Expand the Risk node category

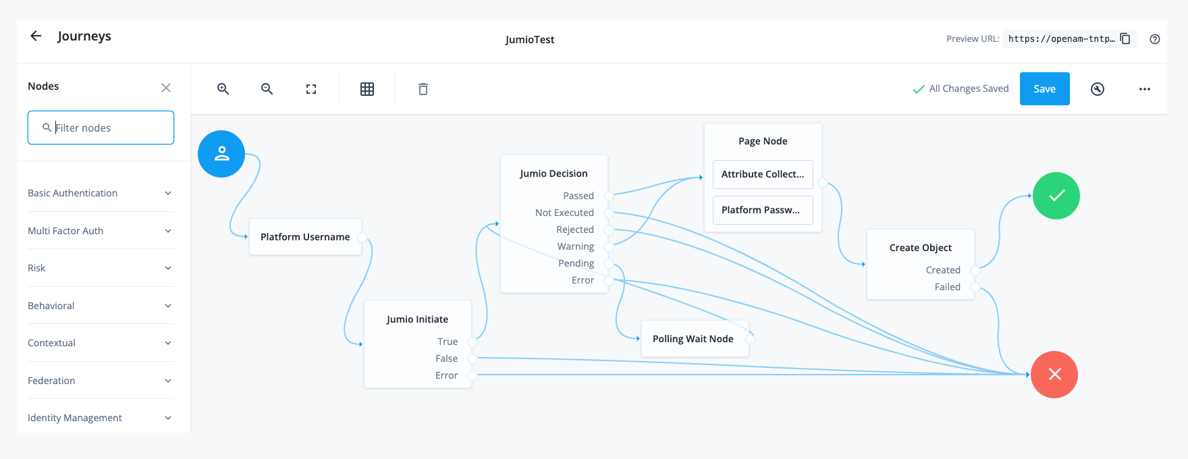(x=101, y=268)
